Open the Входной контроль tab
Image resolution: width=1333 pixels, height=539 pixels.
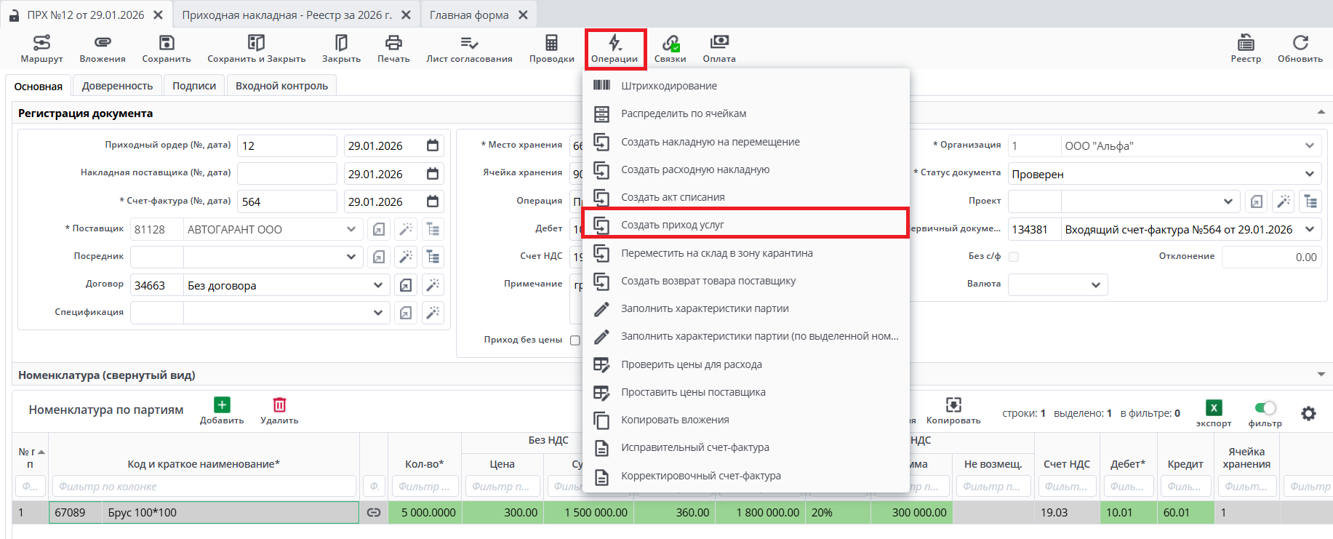(281, 86)
